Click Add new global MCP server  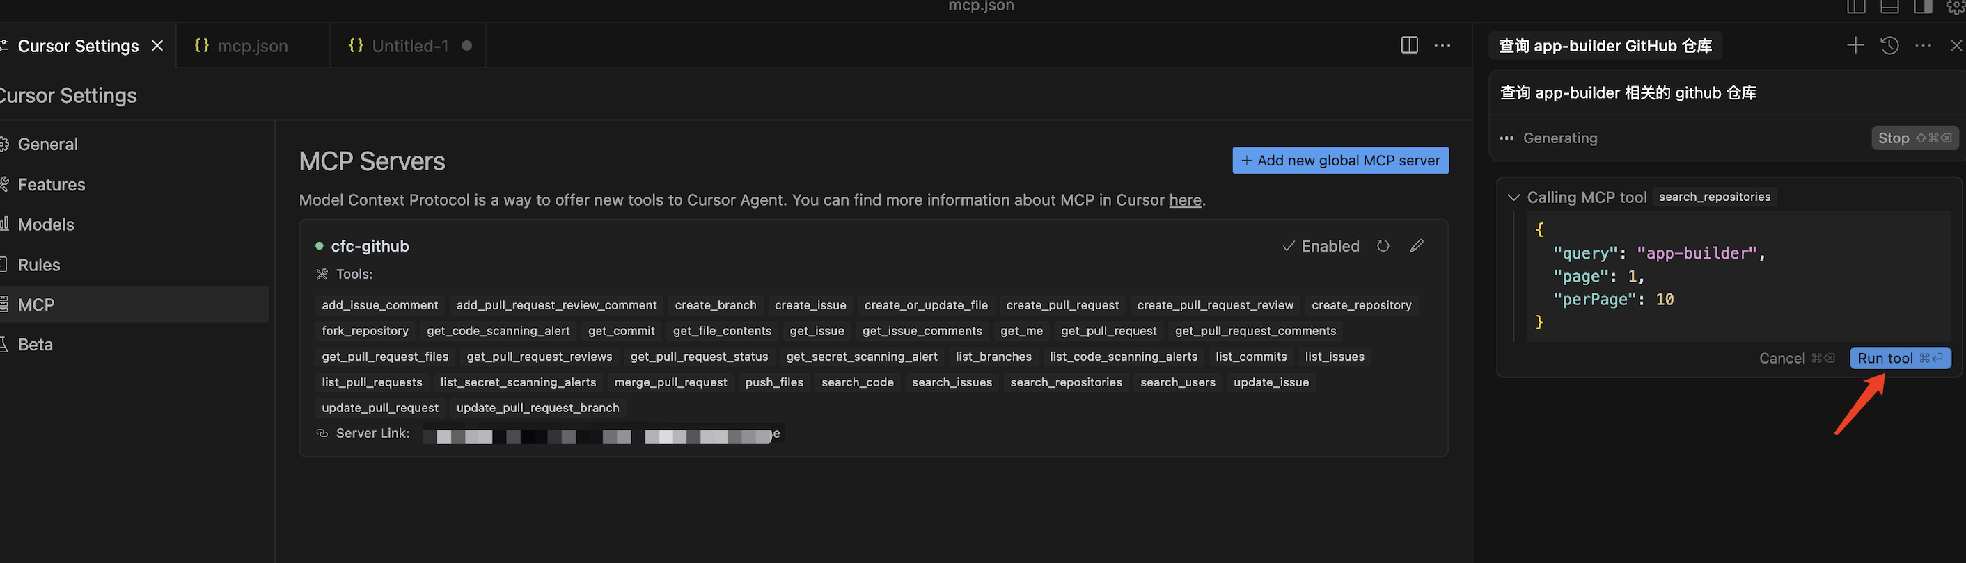pos(1339,161)
